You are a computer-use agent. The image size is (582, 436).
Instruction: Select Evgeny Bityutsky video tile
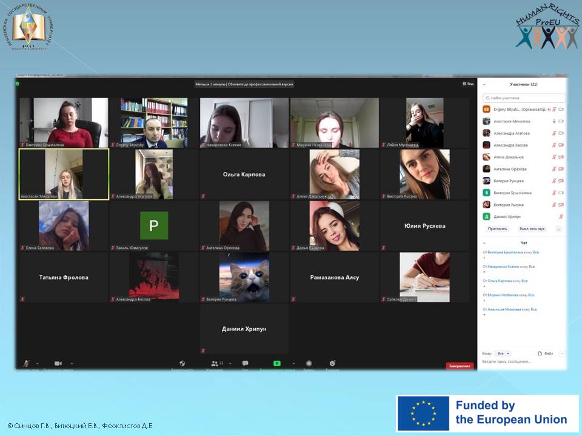[154, 123]
